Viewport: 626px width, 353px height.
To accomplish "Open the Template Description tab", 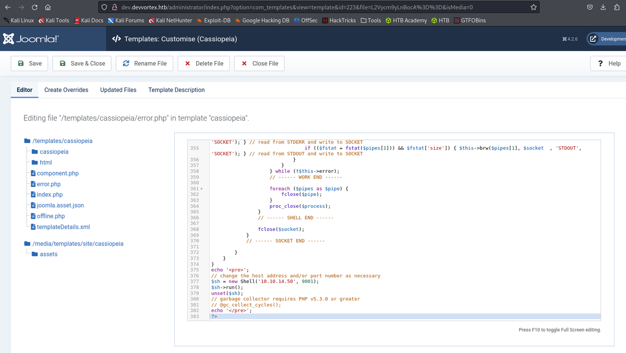I will [176, 90].
